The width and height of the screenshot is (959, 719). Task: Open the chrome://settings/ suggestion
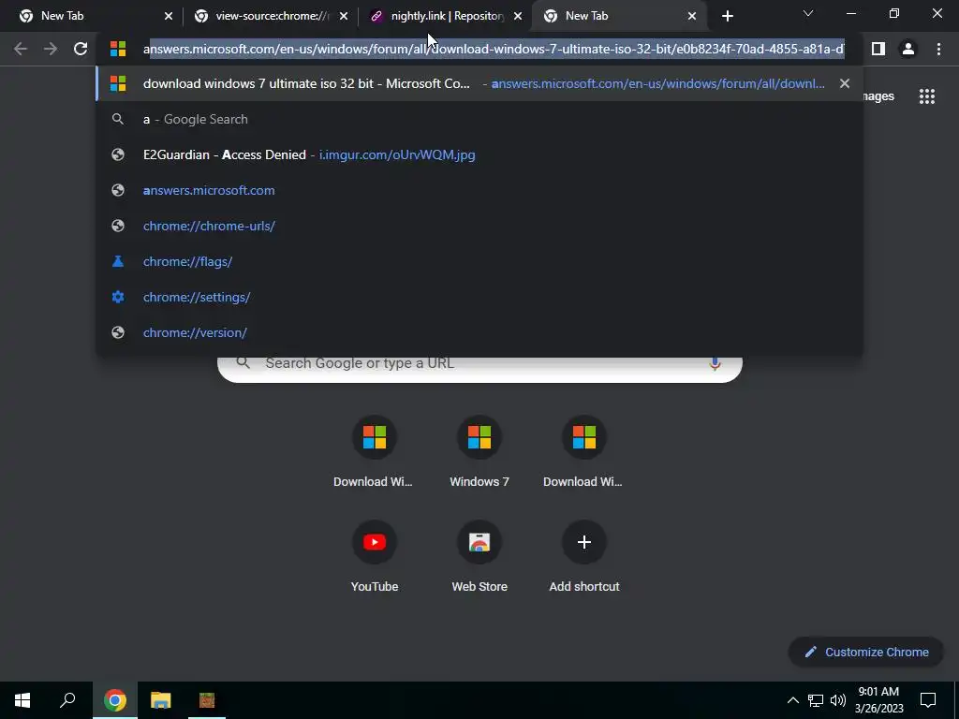tap(479, 297)
